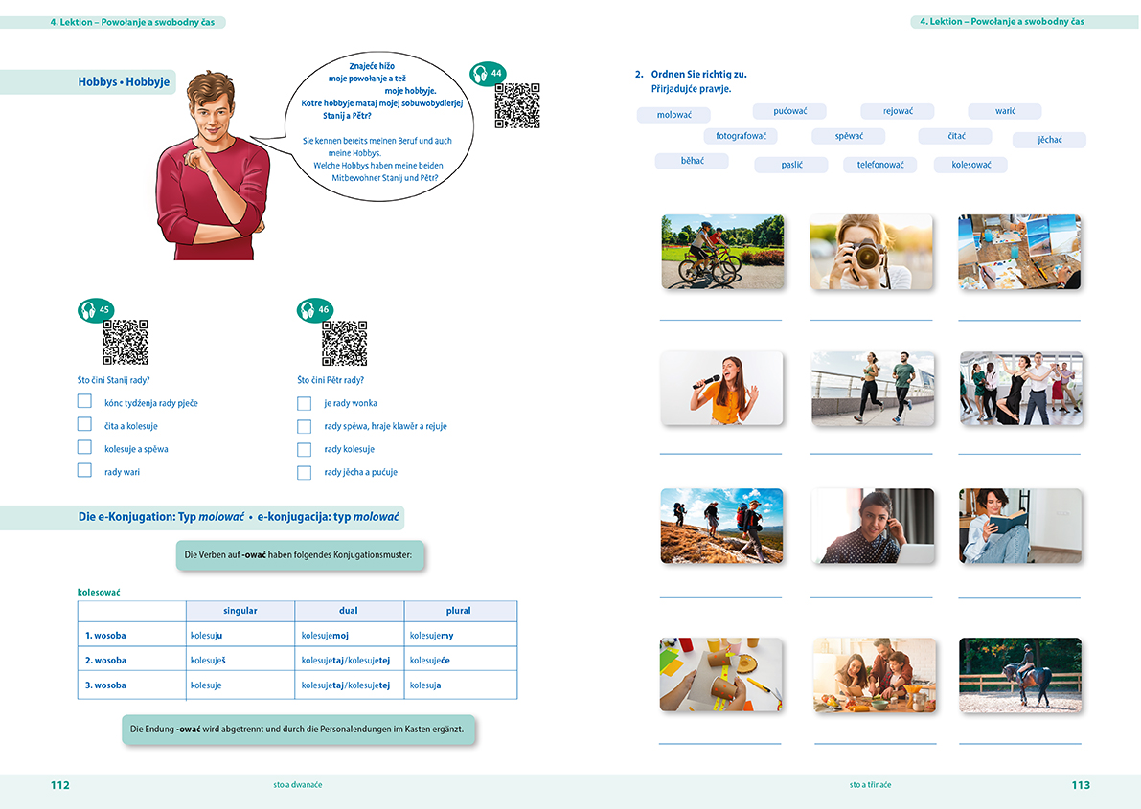The height and width of the screenshot is (809, 1141).
Task: Select the 'molować' word chip
Action: [x=673, y=115]
